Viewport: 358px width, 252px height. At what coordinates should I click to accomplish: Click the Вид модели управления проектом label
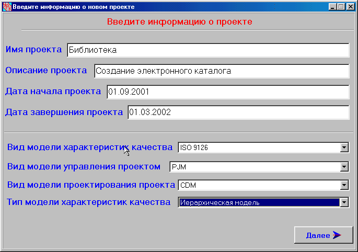pyautogui.click(x=84, y=167)
